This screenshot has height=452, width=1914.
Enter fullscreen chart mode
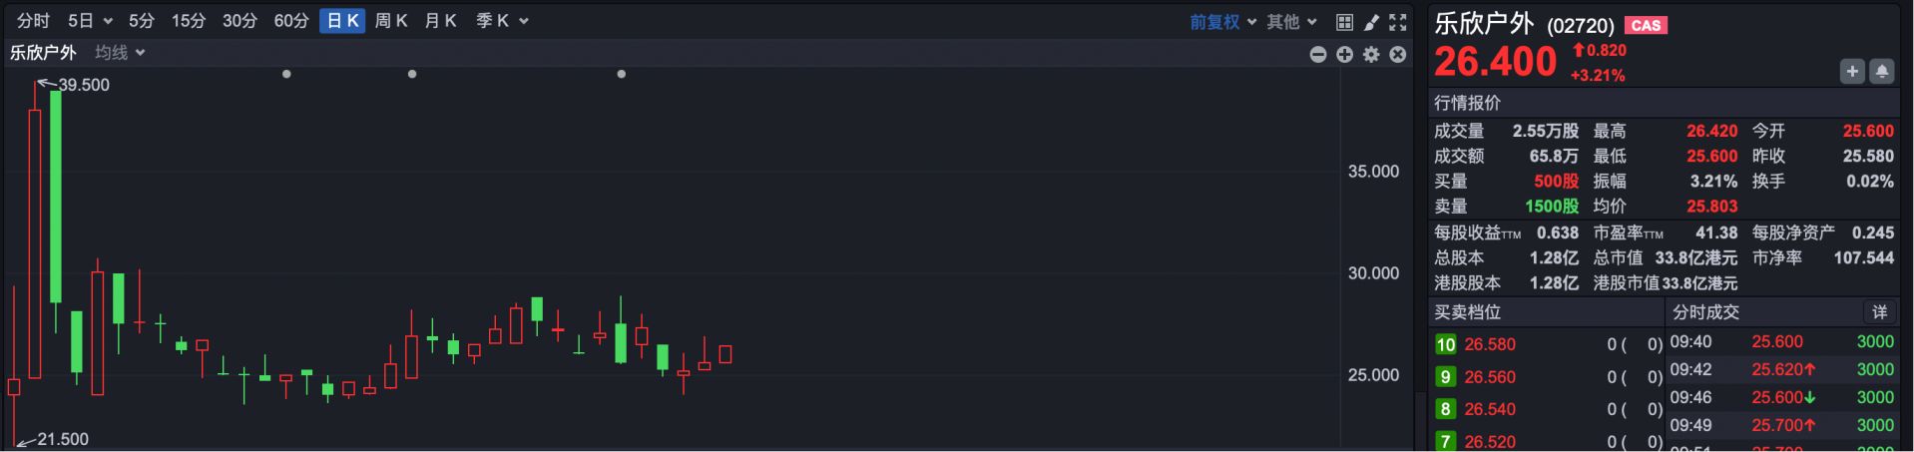(1398, 22)
